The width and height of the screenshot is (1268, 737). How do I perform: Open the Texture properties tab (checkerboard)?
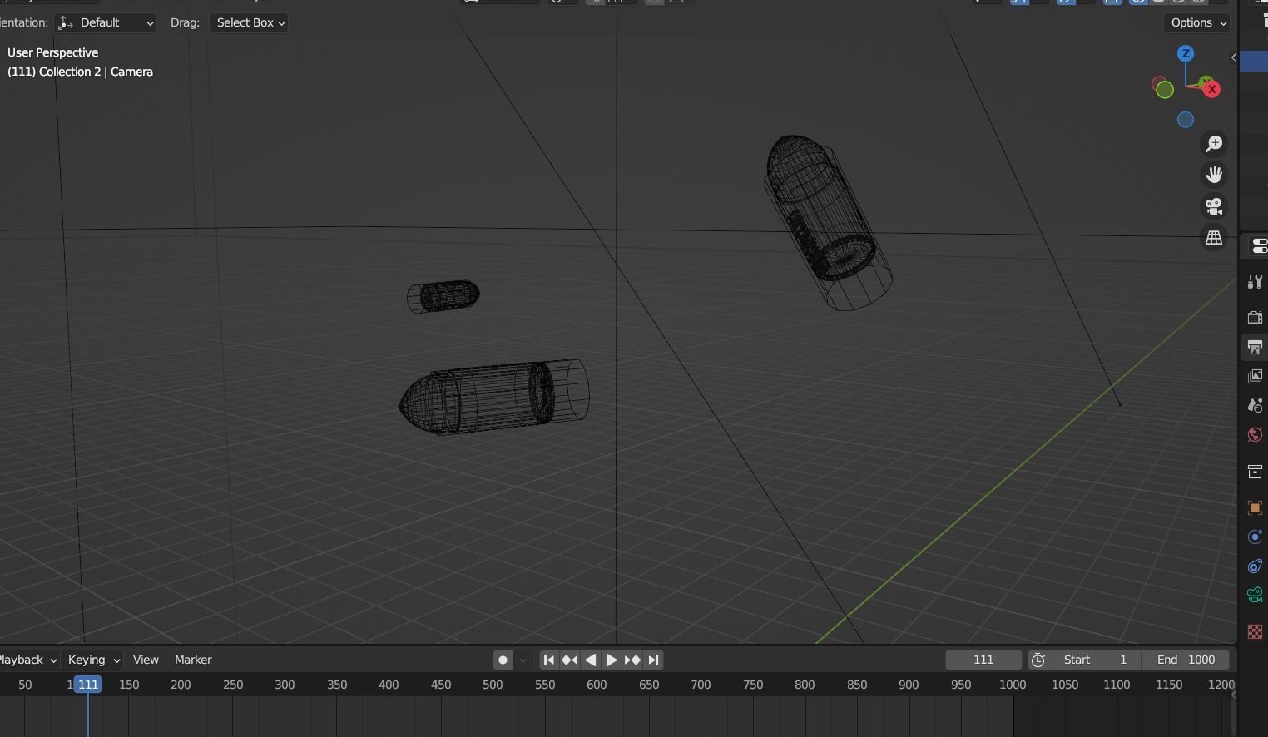[x=1255, y=632]
